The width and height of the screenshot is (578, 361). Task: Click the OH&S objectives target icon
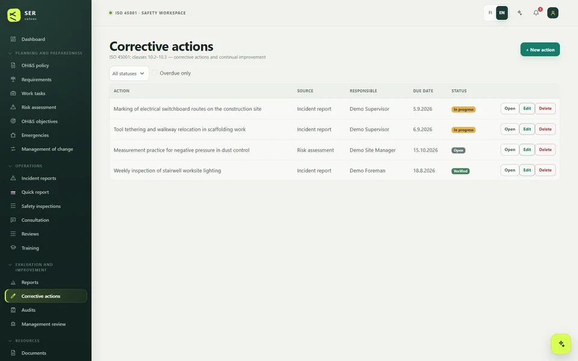(x=13, y=121)
